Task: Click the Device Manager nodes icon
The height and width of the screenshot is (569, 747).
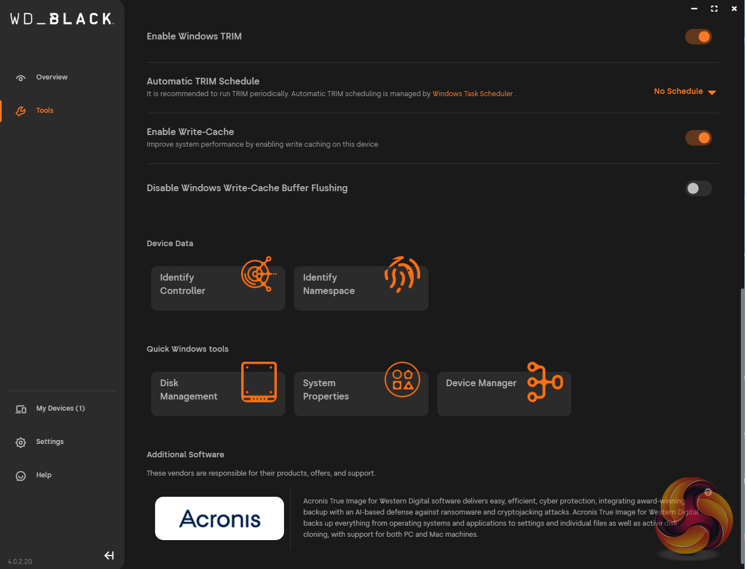Action: [x=545, y=382]
